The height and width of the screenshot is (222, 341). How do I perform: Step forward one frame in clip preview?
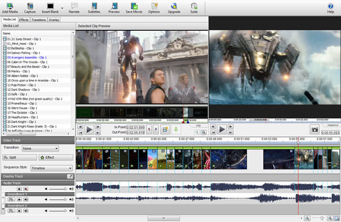[x=98, y=127]
